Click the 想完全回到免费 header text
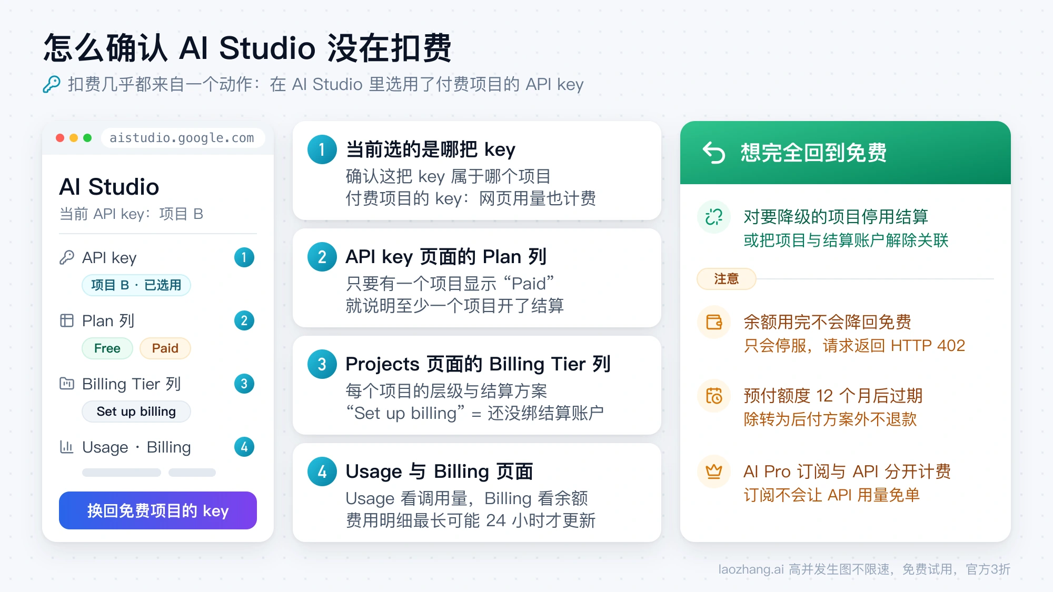Image resolution: width=1053 pixels, height=592 pixels. pyautogui.click(x=813, y=153)
